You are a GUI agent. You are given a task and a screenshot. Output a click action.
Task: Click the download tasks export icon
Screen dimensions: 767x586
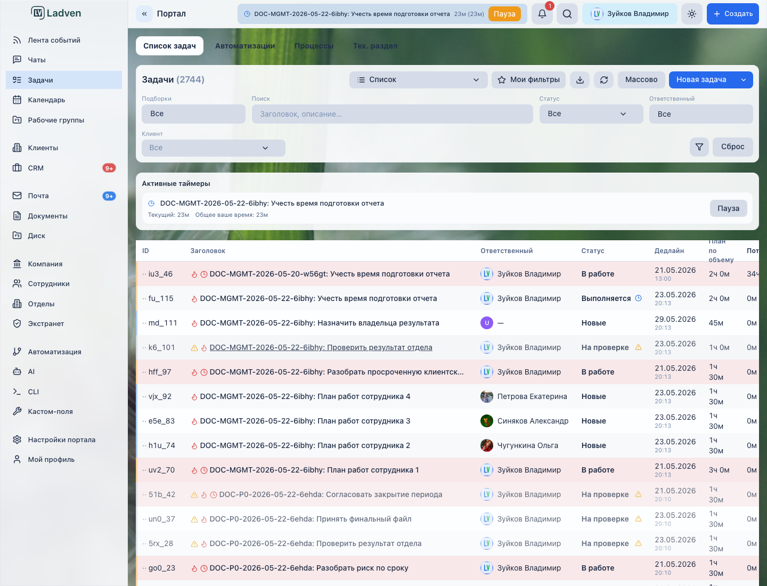click(x=580, y=80)
